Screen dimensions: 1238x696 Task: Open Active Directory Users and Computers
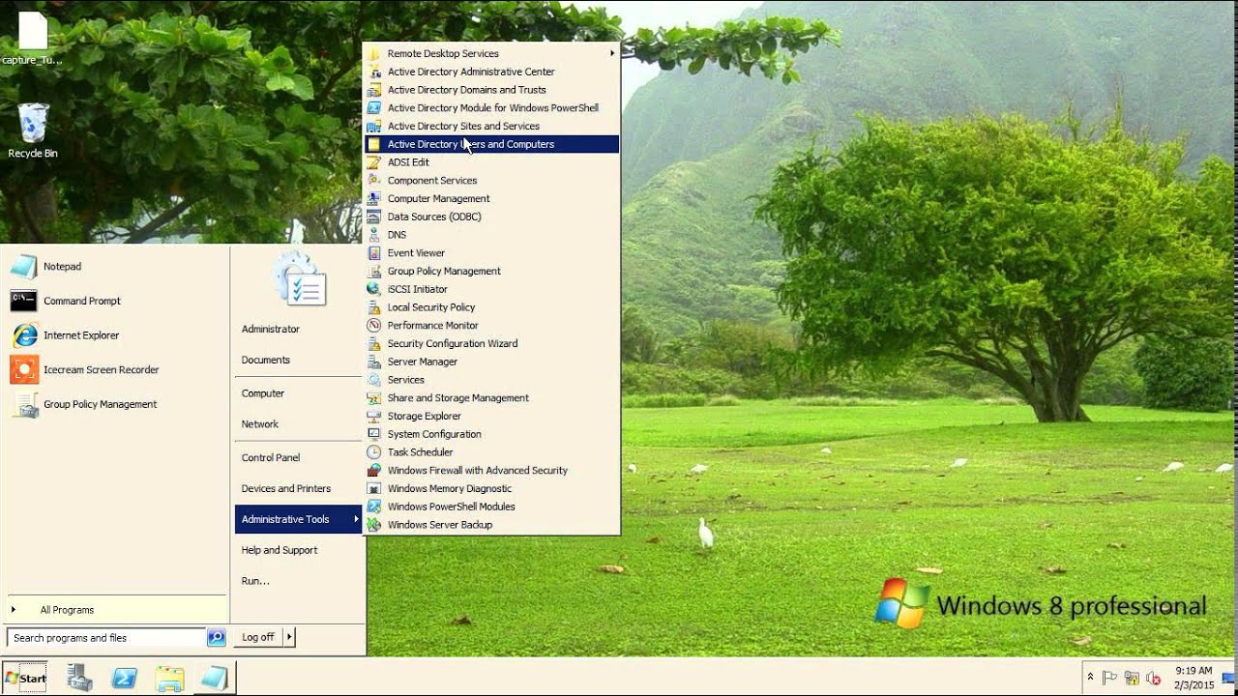click(x=491, y=144)
